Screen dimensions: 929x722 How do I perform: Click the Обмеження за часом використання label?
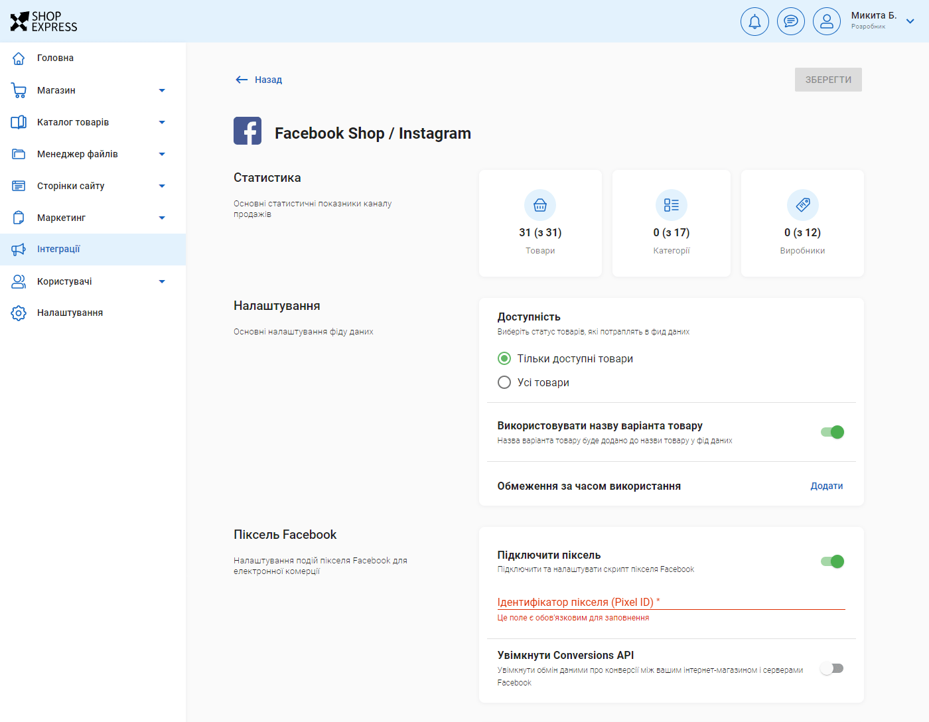coord(589,486)
